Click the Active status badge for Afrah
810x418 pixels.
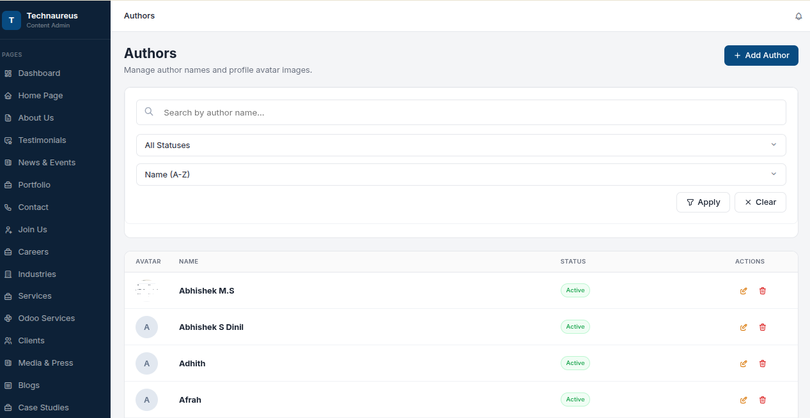pyautogui.click(x=575, y=399)
